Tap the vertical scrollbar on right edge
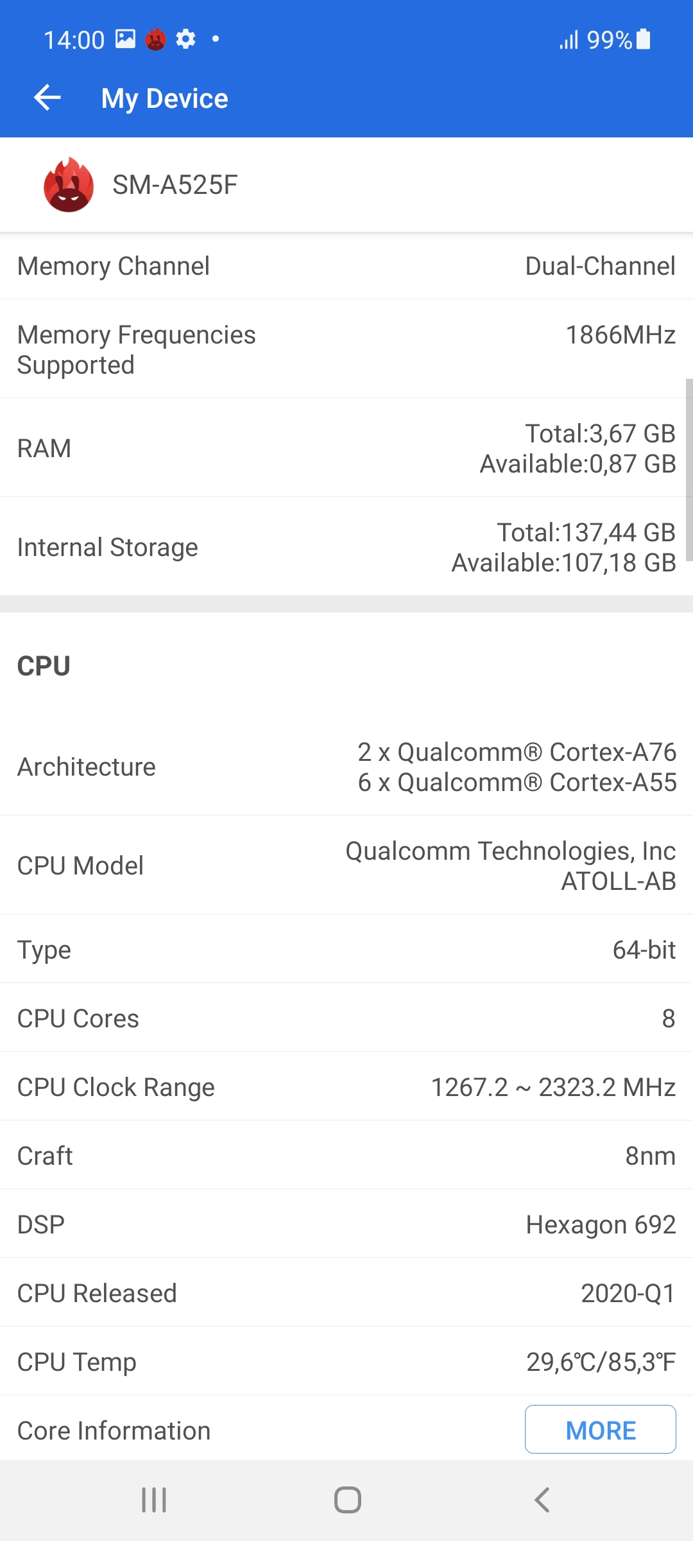Image resolution: width=693 pixels, height=1541 pixels. [x=689, y=470]
